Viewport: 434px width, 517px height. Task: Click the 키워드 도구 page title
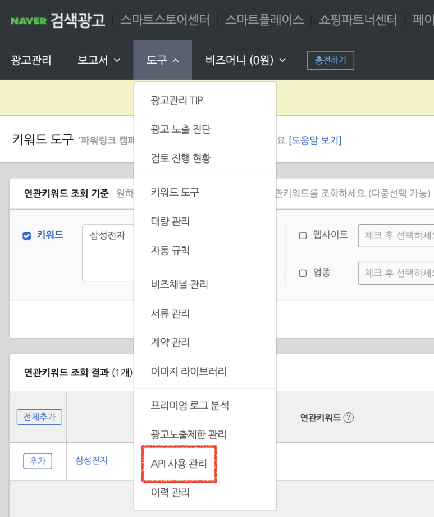pyautogui.click(x=43, y=139)
